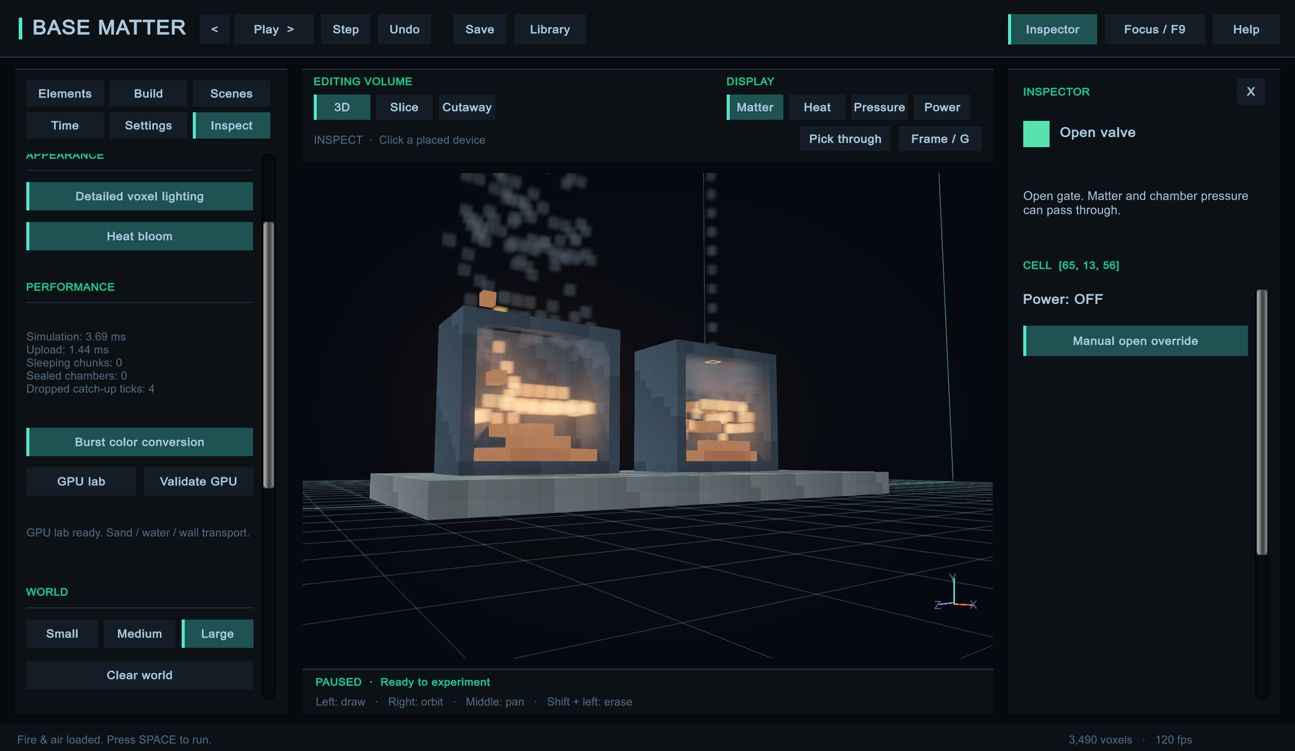
Task: Open the Scenes tab
Action: pyautogui.click(x=231, y=94)
